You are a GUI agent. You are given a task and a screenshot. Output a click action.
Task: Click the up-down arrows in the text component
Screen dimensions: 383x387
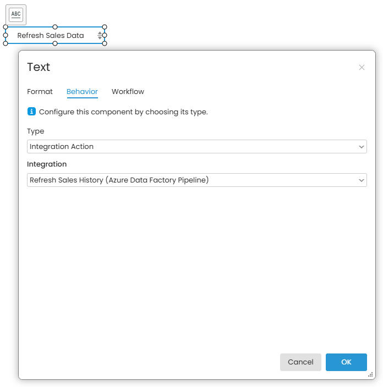(x=100, y=35)
